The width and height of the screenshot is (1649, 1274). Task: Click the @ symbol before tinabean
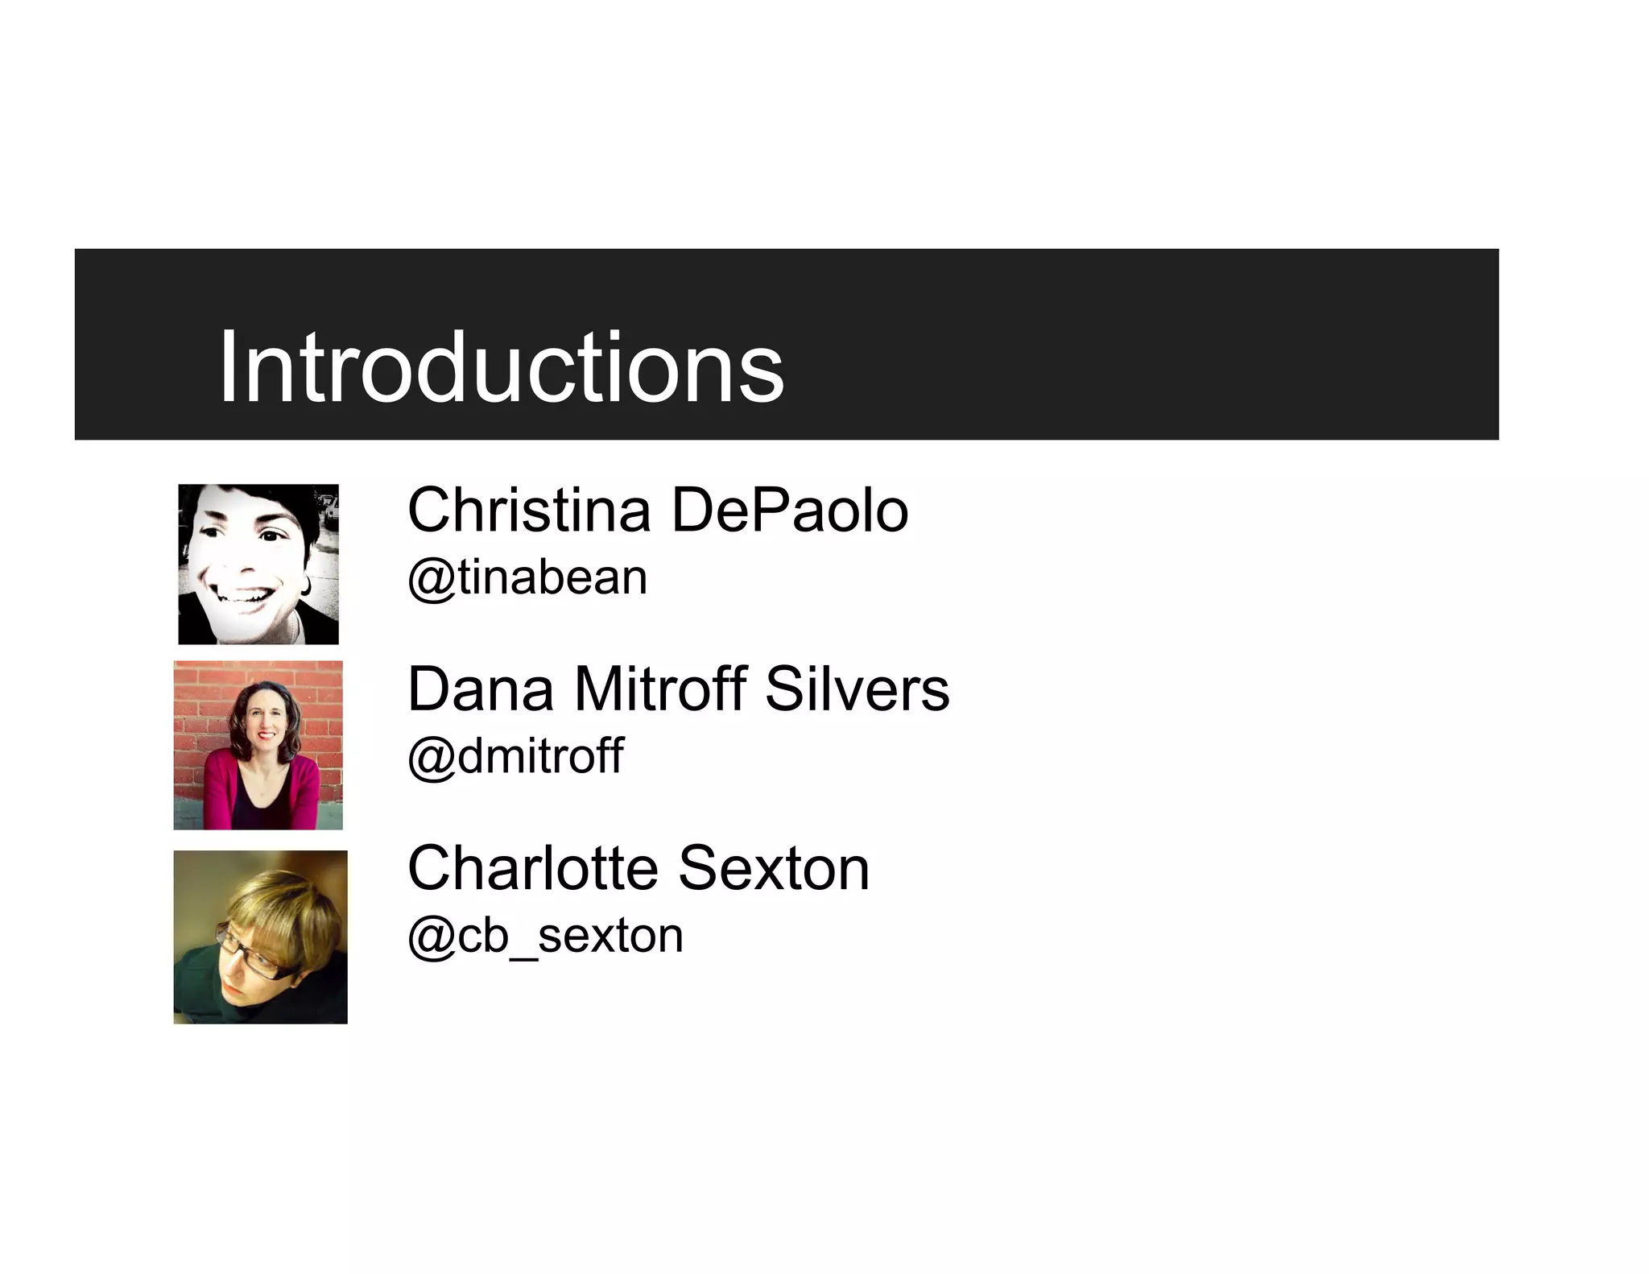coord(432,581)
